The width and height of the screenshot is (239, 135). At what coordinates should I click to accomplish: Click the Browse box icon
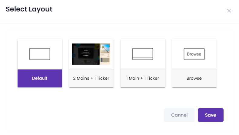pos(194,54)
